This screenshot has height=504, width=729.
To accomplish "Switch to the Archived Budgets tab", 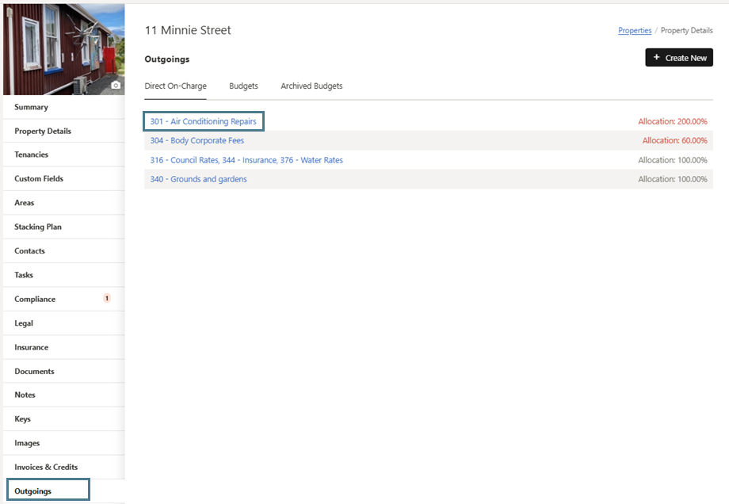I will pyautogui.click(x=311, y=86).
